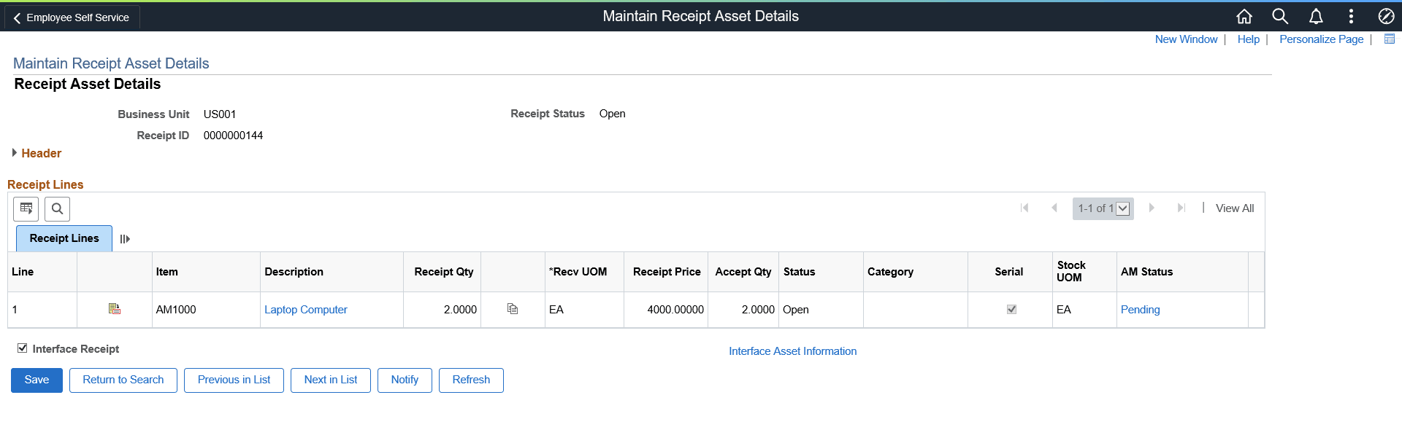
Task: Open the 1-1 of 1 row selector dropdown
Action: click(x=1123, y=208)
